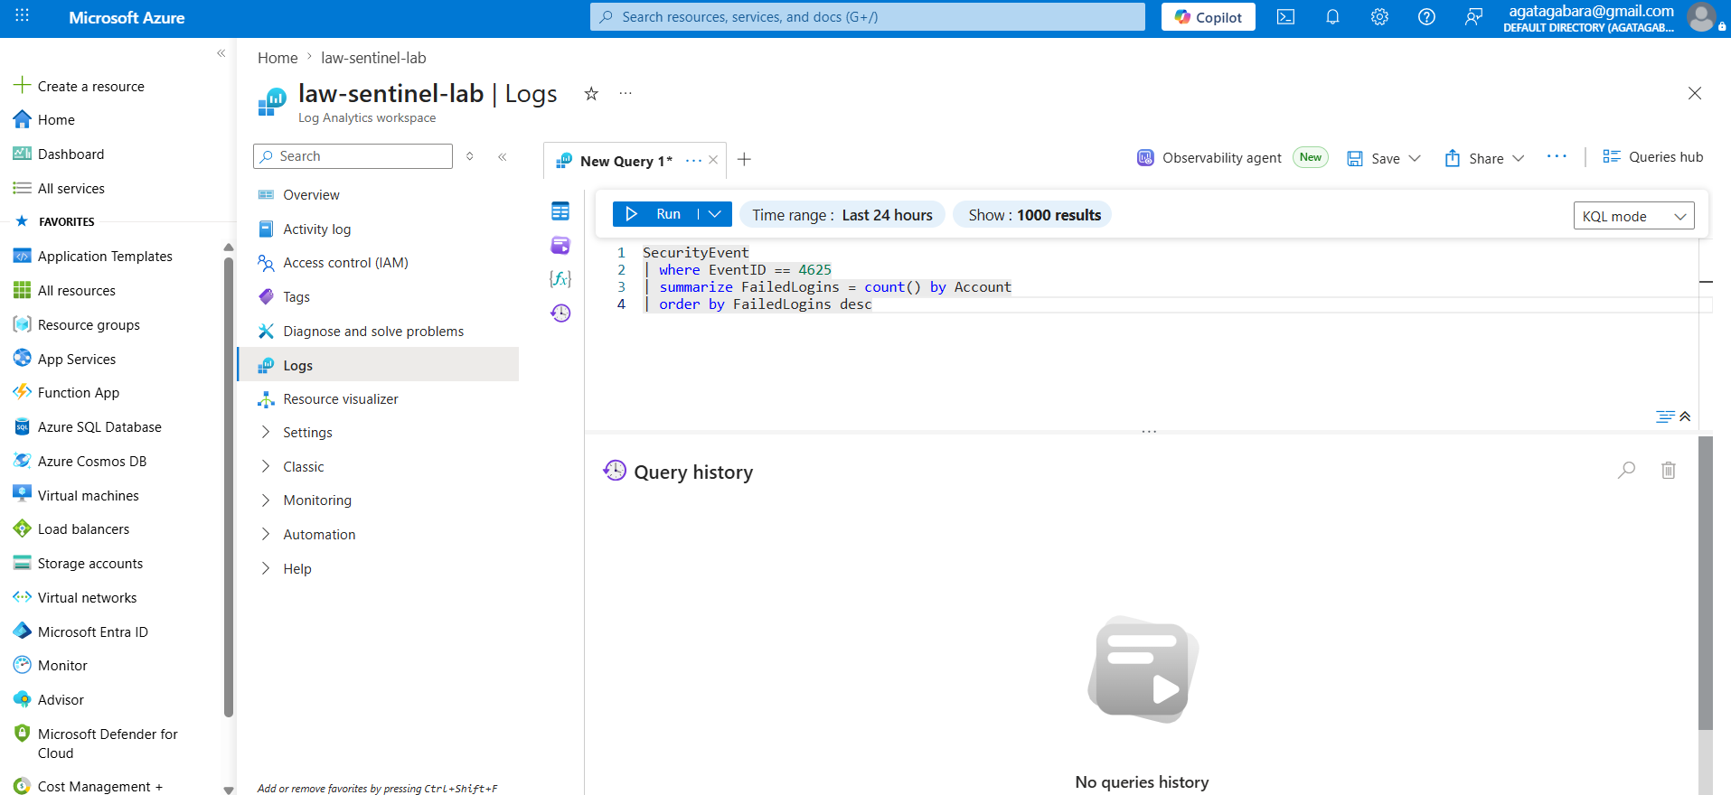Open the Azure portal apps grid menu
This screenshot has height=795, width=1731.
pyautogui.click(x=23, y=15)
